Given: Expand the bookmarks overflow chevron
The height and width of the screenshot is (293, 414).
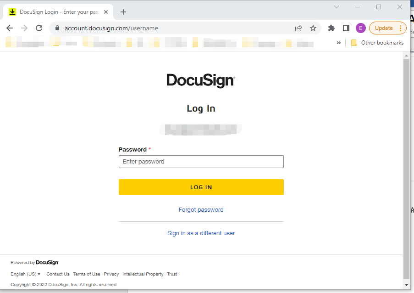Looking at the screenshot, I should [x=339, y=42].
